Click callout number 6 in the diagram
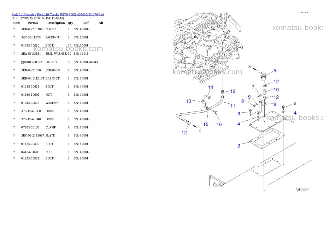Viewport: 323px width, 229px height. pyautogui.click(x=275, y=104)
